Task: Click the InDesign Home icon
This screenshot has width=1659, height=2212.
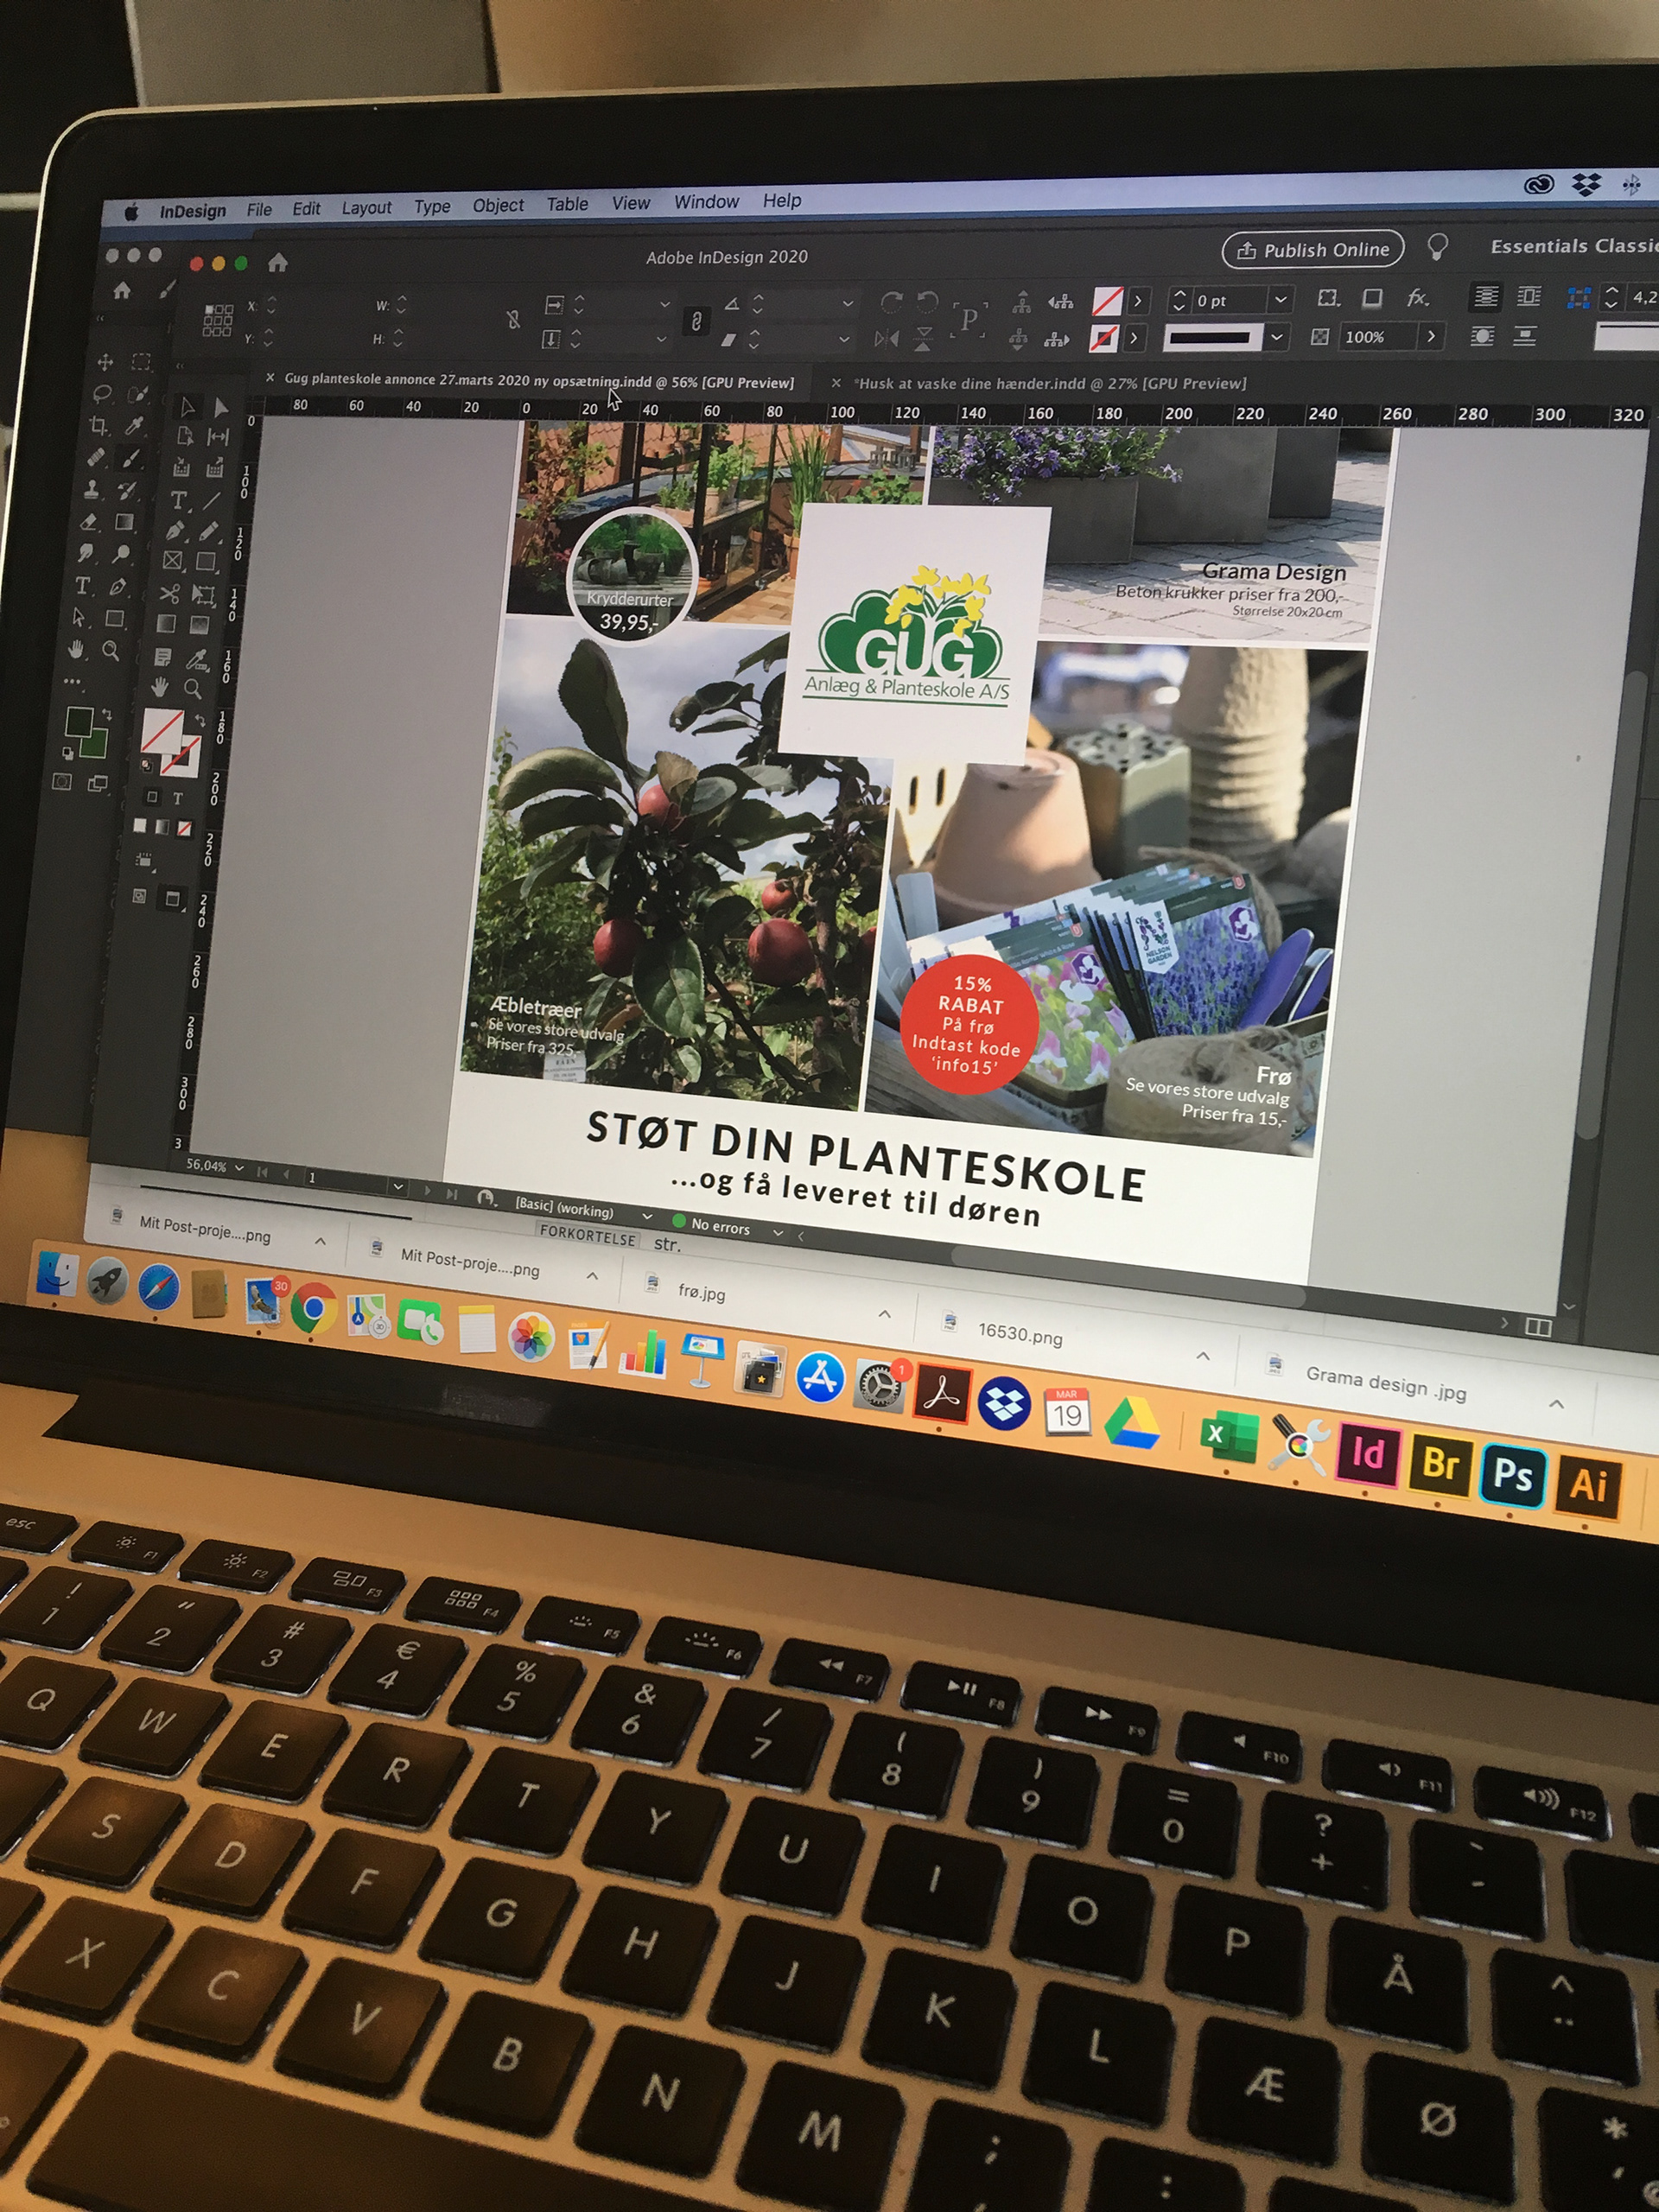Action: [x=278, y=263]
